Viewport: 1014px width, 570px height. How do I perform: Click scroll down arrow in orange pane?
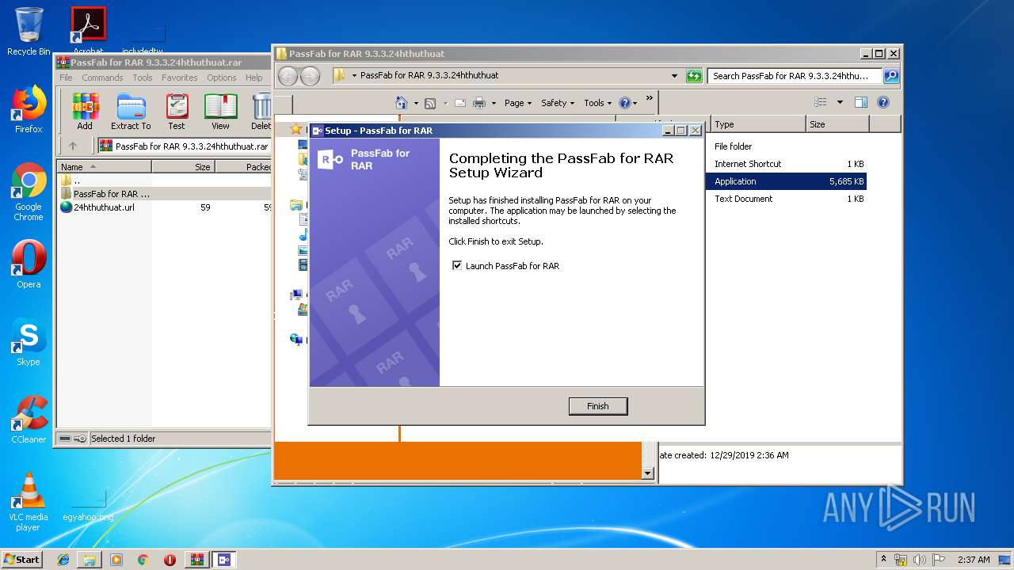click(648, 473)
